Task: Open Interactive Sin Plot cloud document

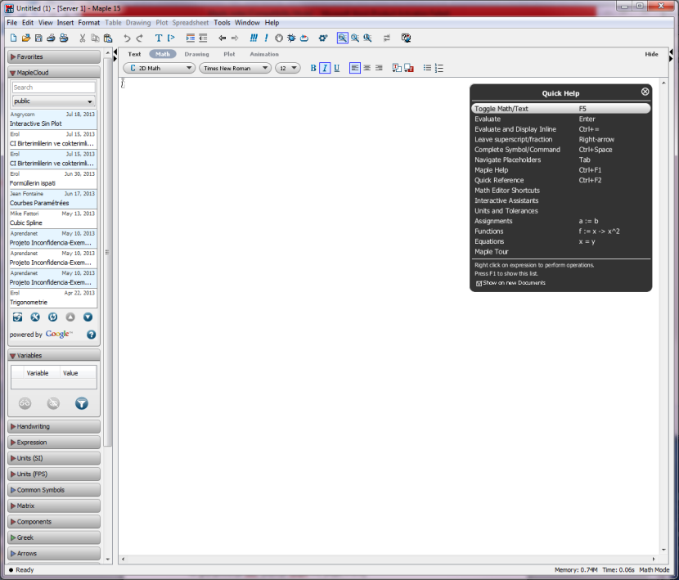Action: coord(53,119)
